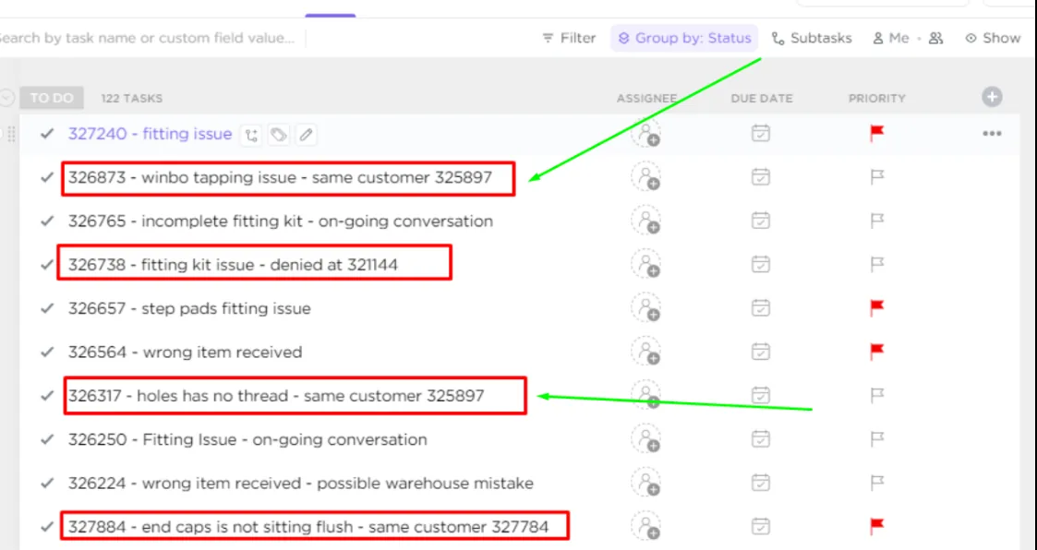Change red priority flag on task 327884
This screenshot has width=1037, height=550.
pyautogui.click(x=877, y=527)
